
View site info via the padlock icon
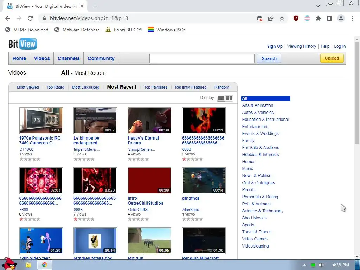point(44,18)
